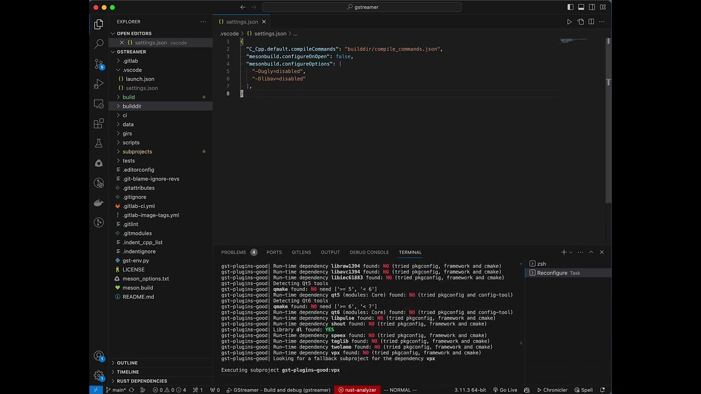Toggle Spell checker in status bar
This screenshot has width=701, height=394.
(583, 390)
